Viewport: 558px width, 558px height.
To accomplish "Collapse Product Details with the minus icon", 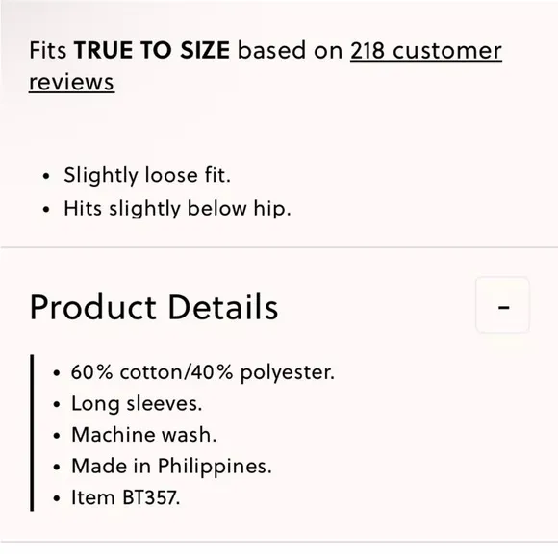I will pos(503,306).
